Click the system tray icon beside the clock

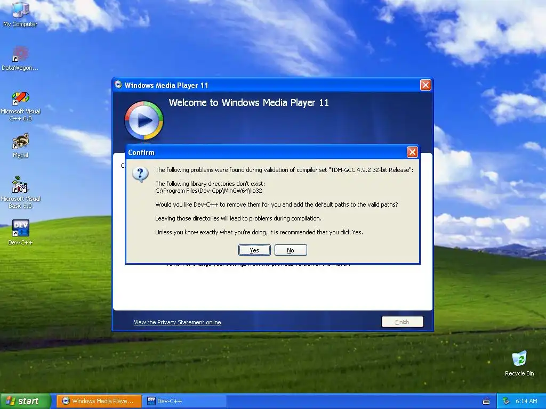pos(506,401)
